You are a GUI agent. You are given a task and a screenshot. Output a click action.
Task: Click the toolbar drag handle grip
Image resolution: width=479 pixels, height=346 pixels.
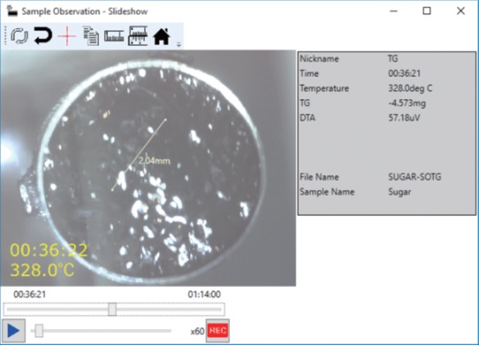(5, 36)
